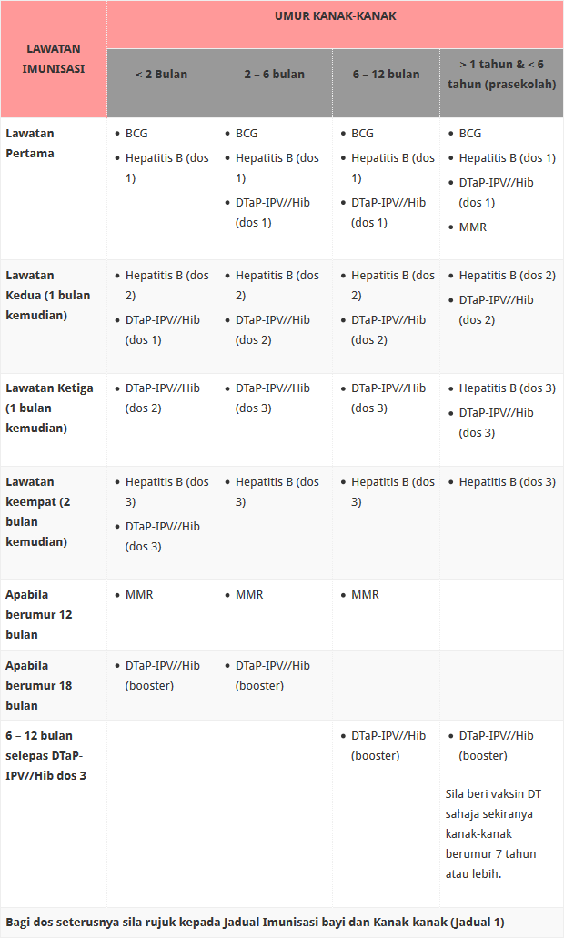Click MMR under the '6 – 12 bulan' column
The width and height of the screenshot is (564, 938).
365,594
